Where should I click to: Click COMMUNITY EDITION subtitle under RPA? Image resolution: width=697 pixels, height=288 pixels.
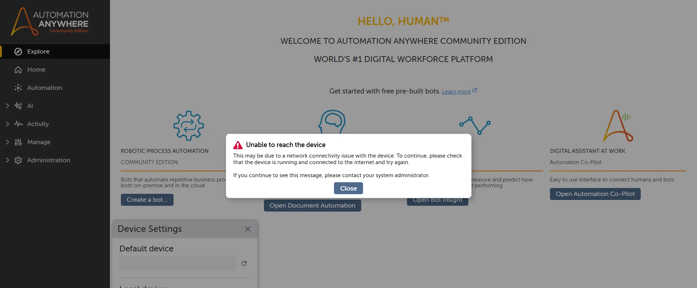(x=149, y=162)
